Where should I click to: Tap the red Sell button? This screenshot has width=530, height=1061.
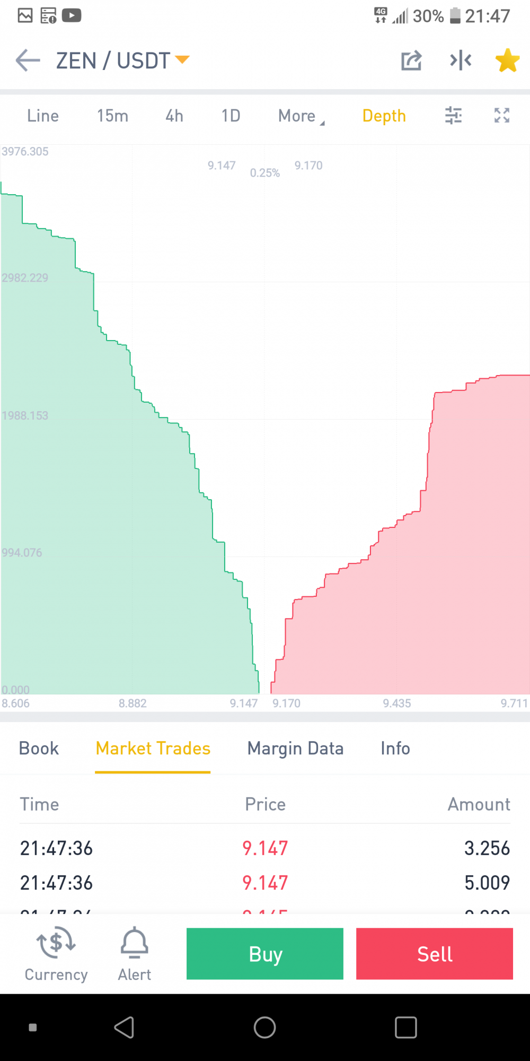point(435,954)
